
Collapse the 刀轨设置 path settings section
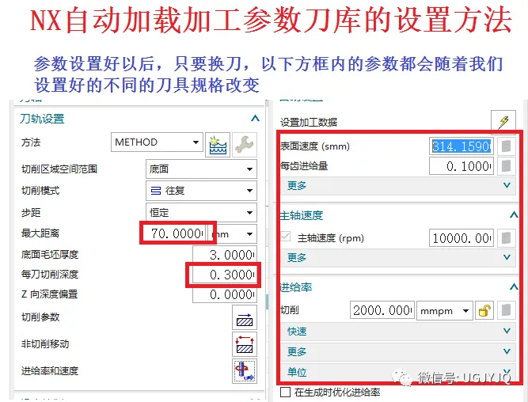(x=255, y=119)
